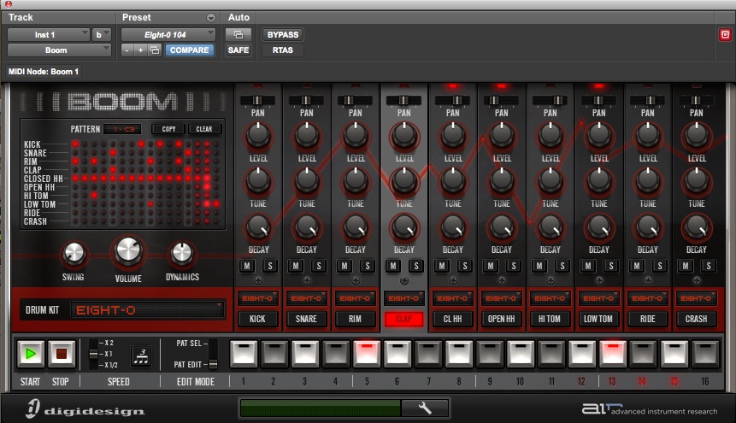The image size is (736, 423).
Task: Open setup via the wrench icon
Action: pos(425,408)
